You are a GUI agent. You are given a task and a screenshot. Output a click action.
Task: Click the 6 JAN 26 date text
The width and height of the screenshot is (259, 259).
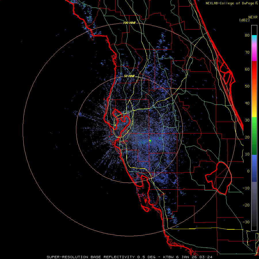tap(186, 257)
